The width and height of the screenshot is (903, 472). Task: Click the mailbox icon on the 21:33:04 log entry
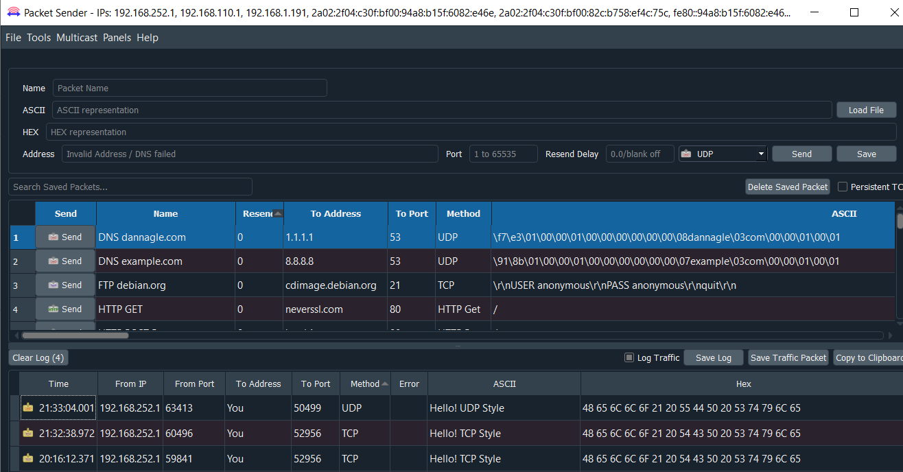coord(27,408)
